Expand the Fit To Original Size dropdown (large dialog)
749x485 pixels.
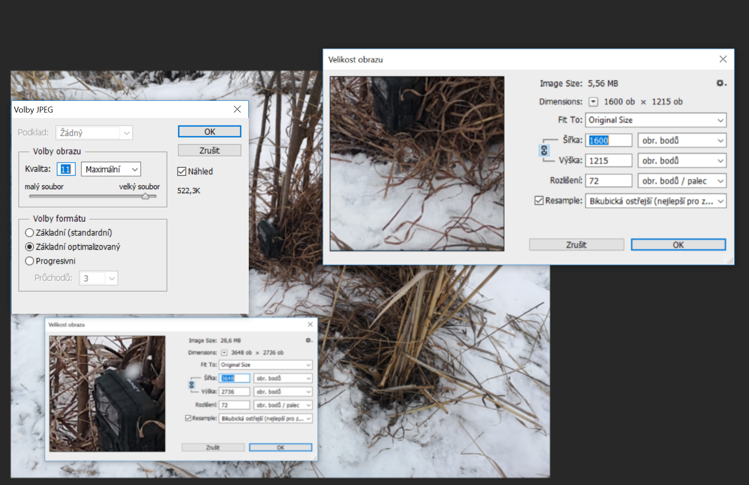coord(656,120)
